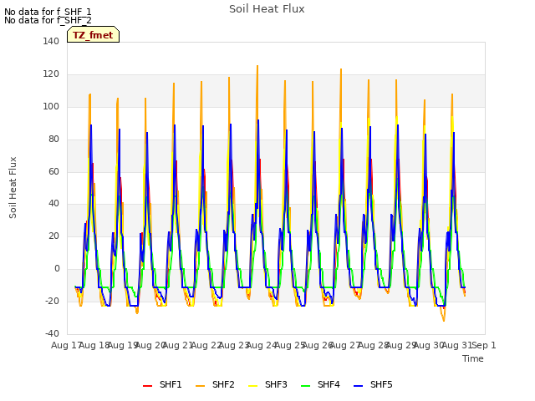The width and height of the screenshot is (535, 401).
Task: Click the 'Sep 1' x-axis tick label
Action: coord(484,345)
